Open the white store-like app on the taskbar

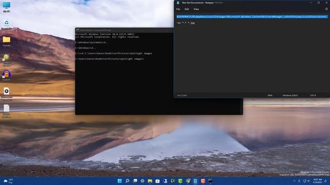157,181
